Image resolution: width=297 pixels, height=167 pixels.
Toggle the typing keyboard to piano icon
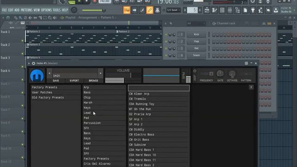pyautogui.click(x=127, y=10)
